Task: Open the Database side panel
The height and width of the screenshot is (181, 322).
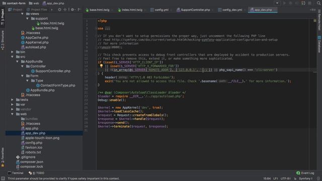Action: (x=319, y=44)
